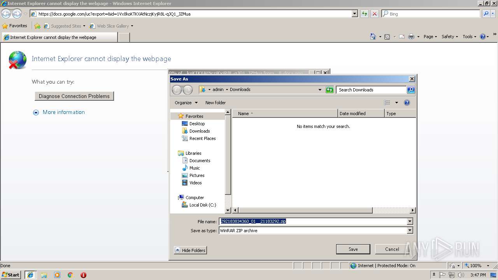Image resolution: width=498 pixels, height=280 pixels.
Task: Open the Bing search options dropdown
Action: pyautogui.click(x=494, y=14)
